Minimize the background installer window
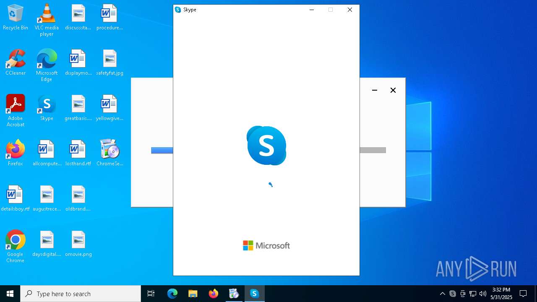The height and width of the screenshot is (302, 537). tap(375, 90)
